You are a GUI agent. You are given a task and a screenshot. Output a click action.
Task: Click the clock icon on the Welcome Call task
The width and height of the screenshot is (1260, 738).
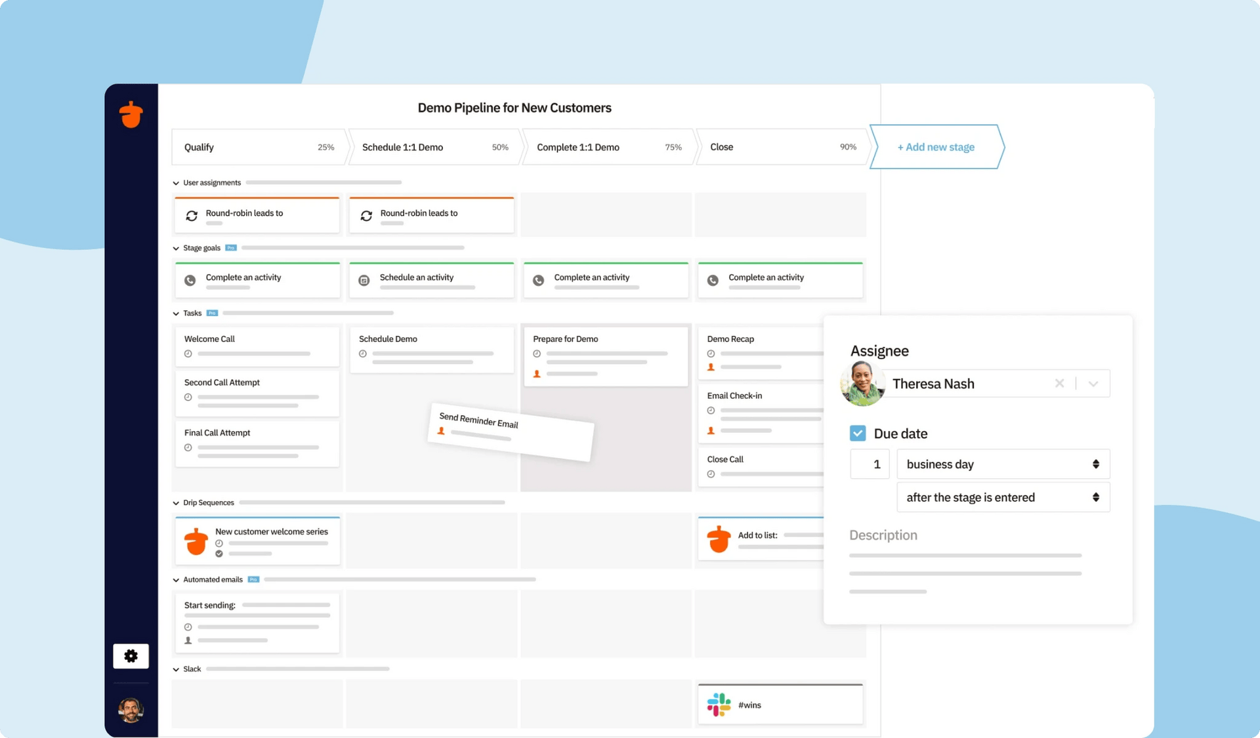[188, 354]
